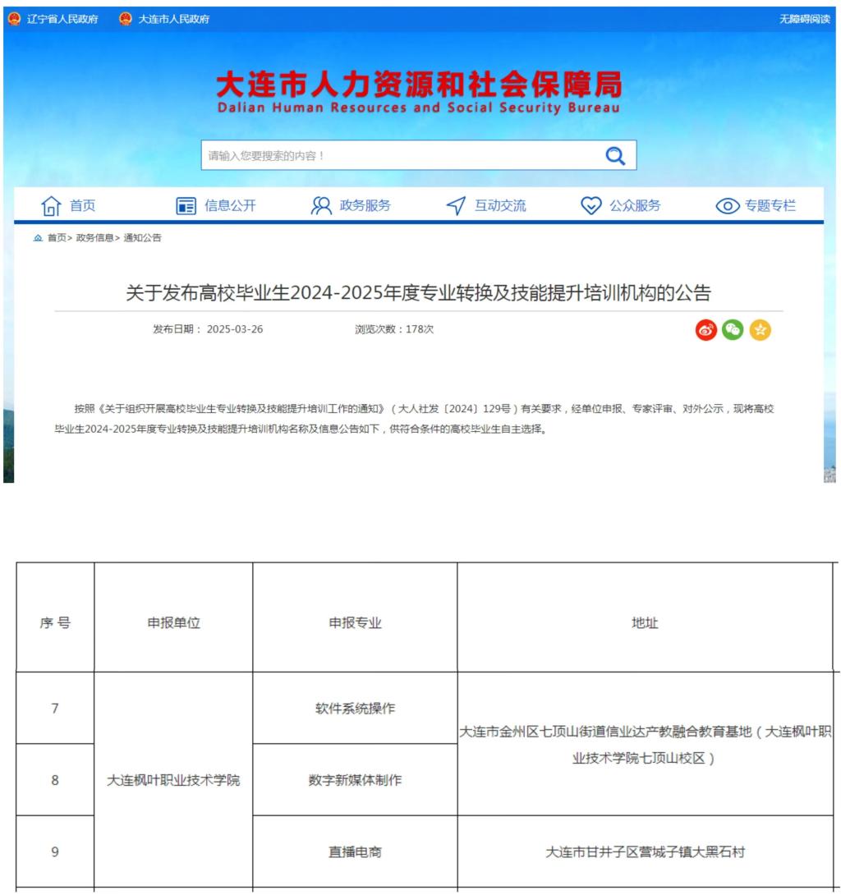Click the national emblem beside 辽宁省人民政府
This screenshot has width=841, height=895.
14,19
